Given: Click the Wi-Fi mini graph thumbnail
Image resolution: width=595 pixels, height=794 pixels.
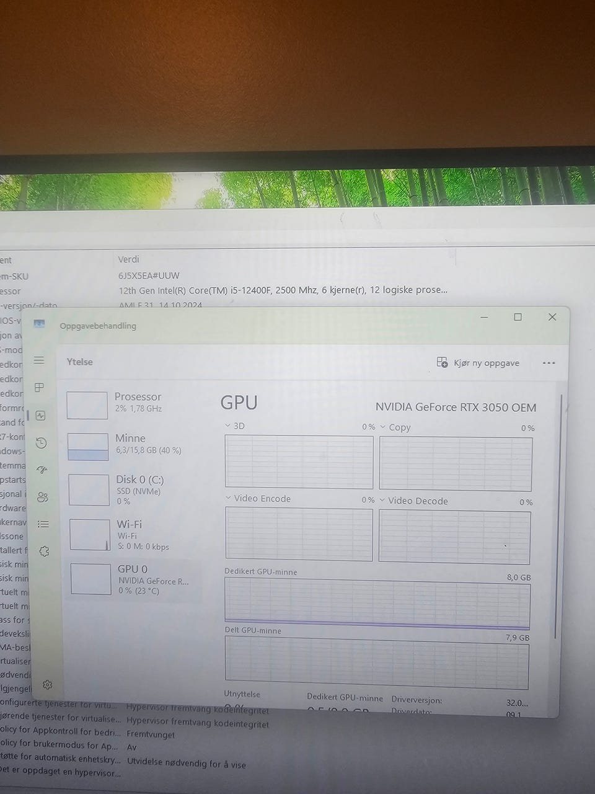Looking at the screenshot, I should pos(90,535).
